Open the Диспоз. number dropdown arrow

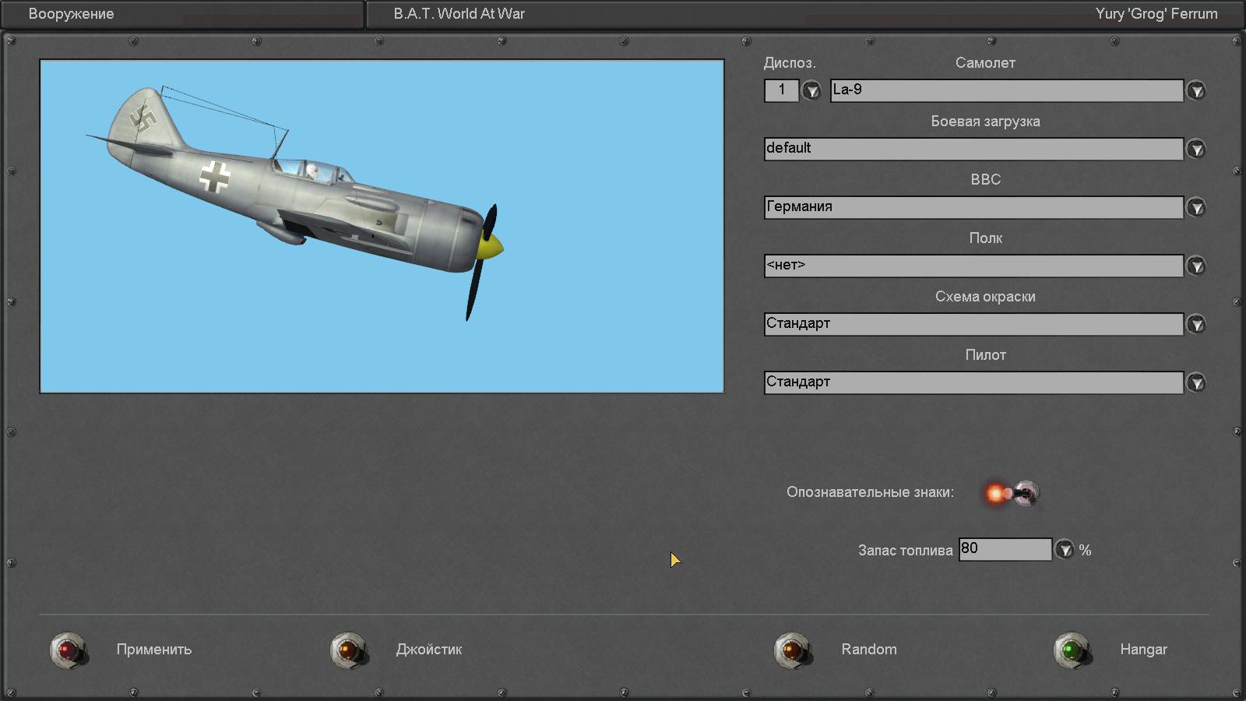coord(811,91)
